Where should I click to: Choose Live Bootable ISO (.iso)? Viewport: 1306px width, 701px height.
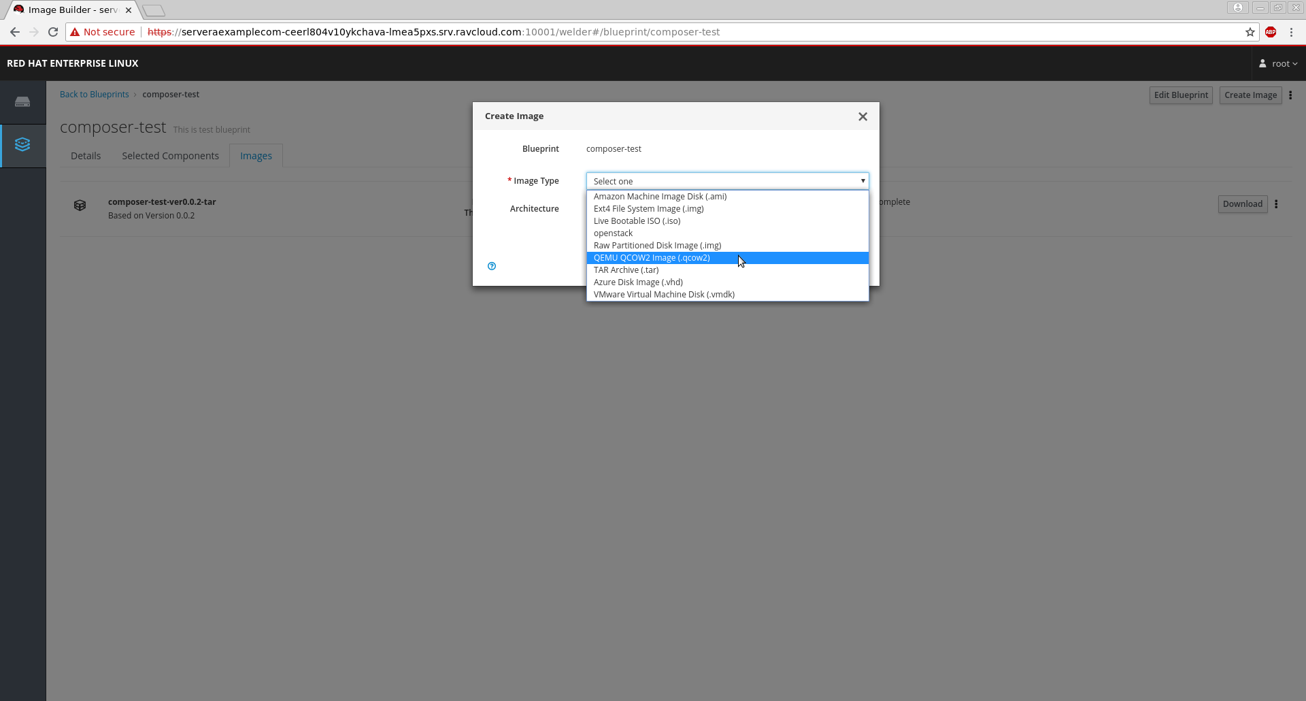click(x=727, y=221)
